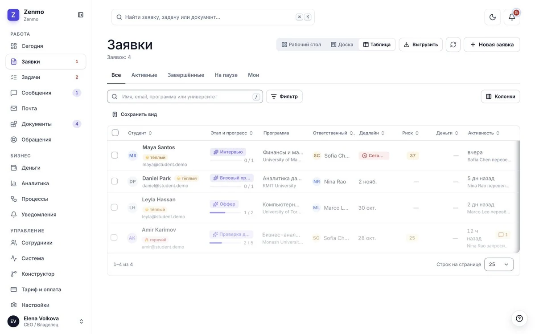Image resolution: width=535 pixels, height=334 pixels.
Task: Toggle dark mode moon icon
Action: [493, 17]
